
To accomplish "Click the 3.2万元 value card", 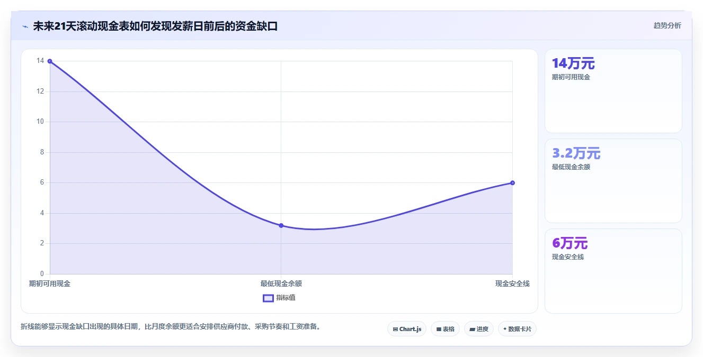I will pos(613,181).
